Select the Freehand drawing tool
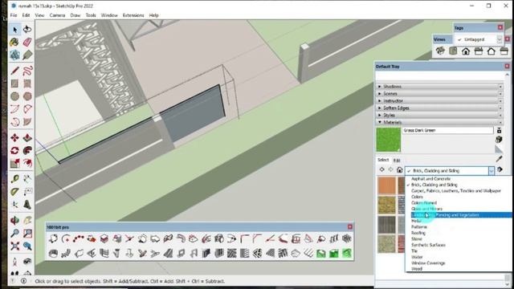Viewport: 514px width, 289px height. [27, 71]
